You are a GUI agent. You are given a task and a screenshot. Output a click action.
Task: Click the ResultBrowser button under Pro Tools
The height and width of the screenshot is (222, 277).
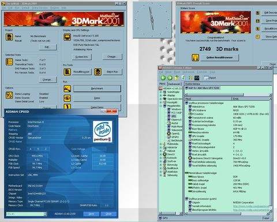click(81, 72)
